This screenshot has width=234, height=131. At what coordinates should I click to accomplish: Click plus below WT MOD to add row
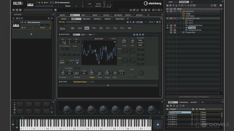coord(108,86)
